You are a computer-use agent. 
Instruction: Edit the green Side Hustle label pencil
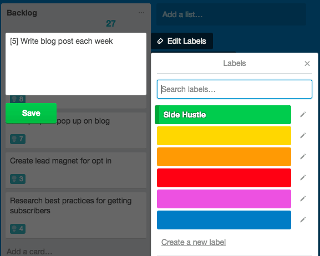pyautogui.click(x=303, y=115)
